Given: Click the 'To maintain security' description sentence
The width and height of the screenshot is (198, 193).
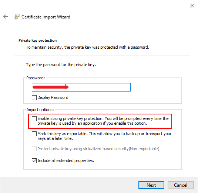Looking at the screenshot, I should [87, 47].
